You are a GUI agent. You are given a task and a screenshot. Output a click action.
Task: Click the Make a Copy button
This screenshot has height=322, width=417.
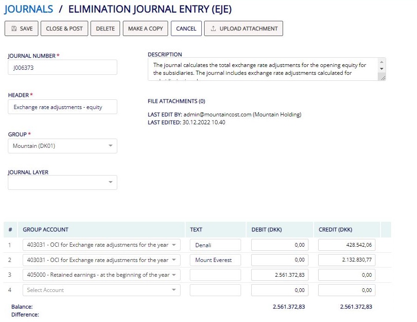tap(145, 29)
